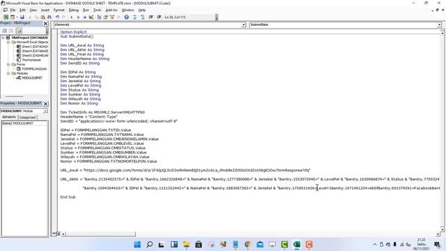Open the Help menu
446x251 pixels.
pos(141,10)
